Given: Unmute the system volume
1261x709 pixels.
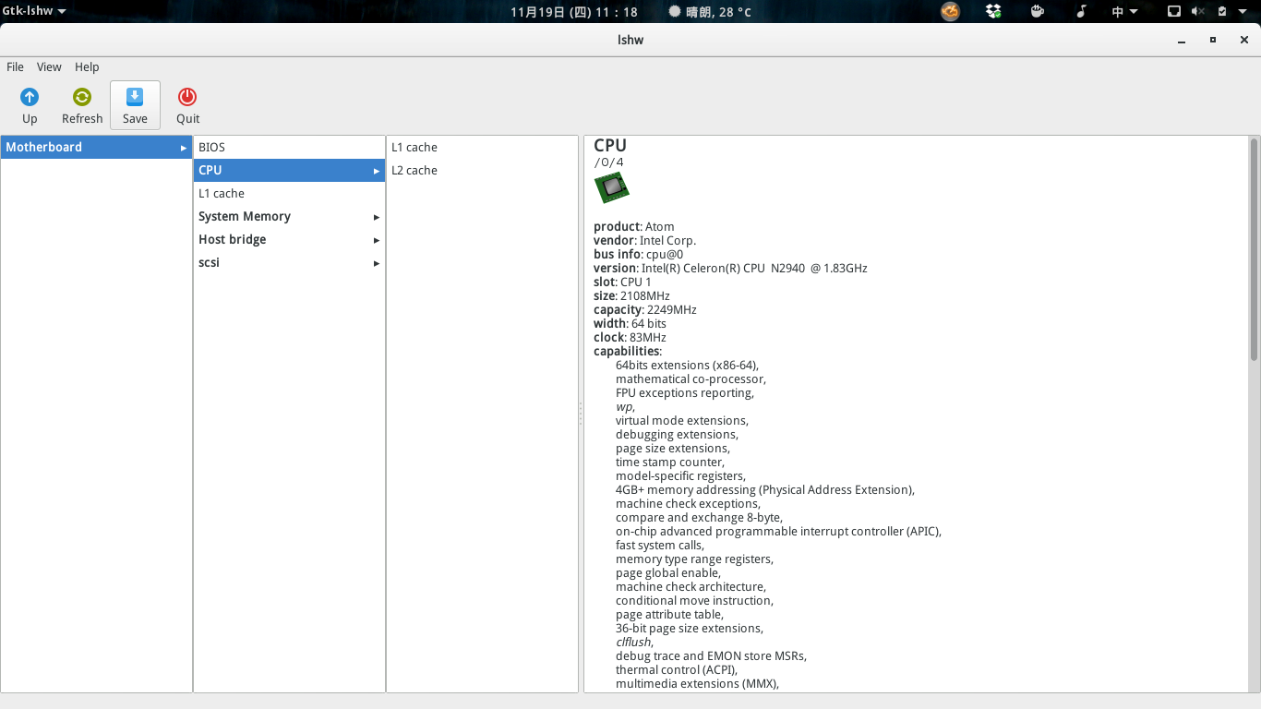Looking at the screenshot, I should click(x=1197, y=11).
